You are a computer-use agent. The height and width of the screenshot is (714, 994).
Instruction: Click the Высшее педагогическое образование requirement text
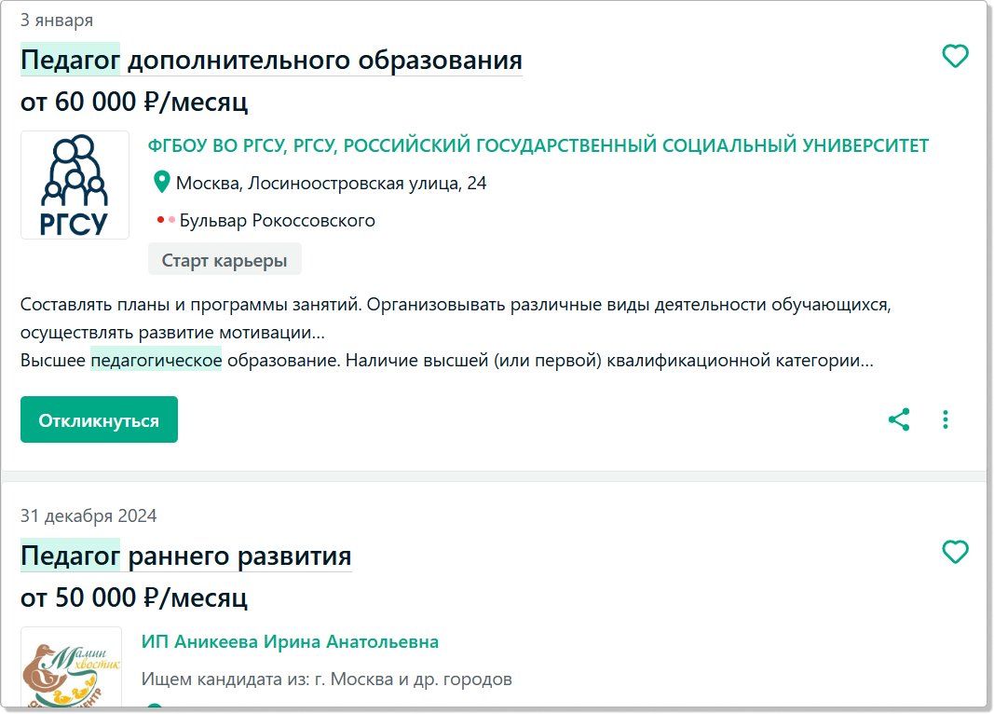(x=447, y=360)
